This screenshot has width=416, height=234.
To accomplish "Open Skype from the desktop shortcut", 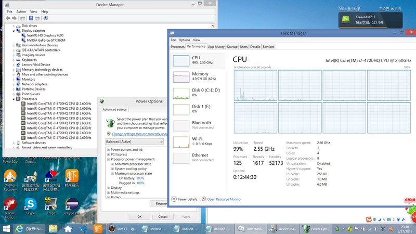I will 30,204.
